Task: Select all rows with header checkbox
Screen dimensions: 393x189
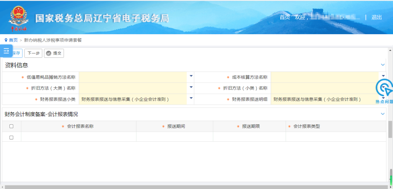Action: click(11, 126)
